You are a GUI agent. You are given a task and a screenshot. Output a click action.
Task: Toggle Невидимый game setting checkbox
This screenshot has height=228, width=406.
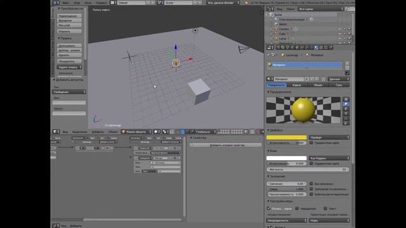(x=297, y=208)
